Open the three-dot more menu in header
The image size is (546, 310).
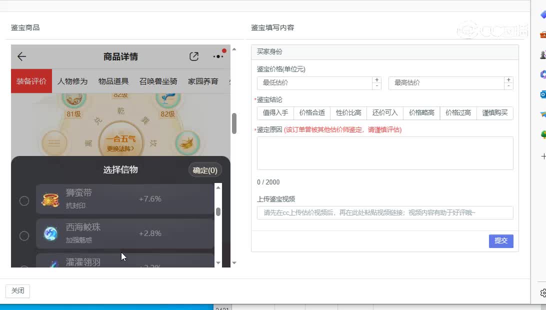click(218, 56)
